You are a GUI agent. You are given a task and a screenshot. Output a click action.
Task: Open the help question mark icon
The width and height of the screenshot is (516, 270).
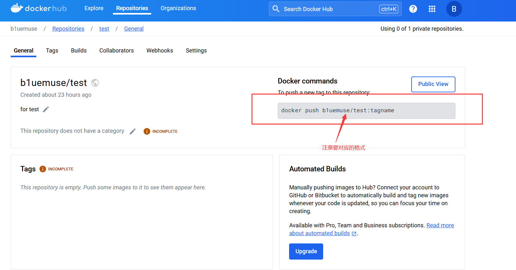pos(413,9)
